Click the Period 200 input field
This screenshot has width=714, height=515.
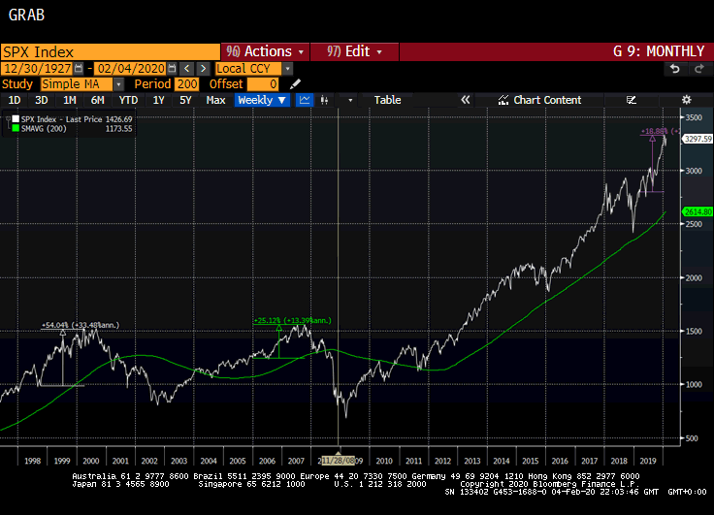[x=187, y=84]
